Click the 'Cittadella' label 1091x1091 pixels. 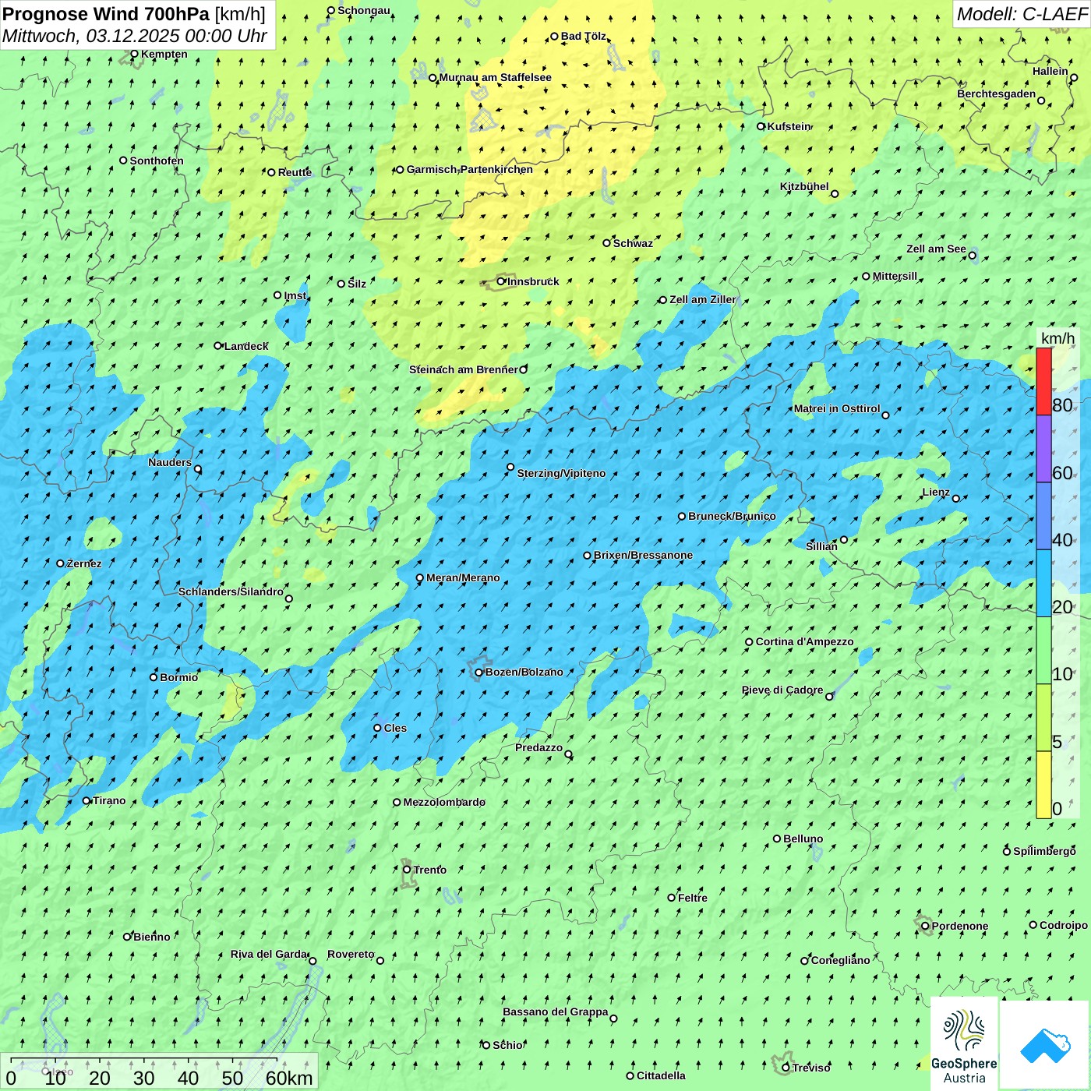661,1076
